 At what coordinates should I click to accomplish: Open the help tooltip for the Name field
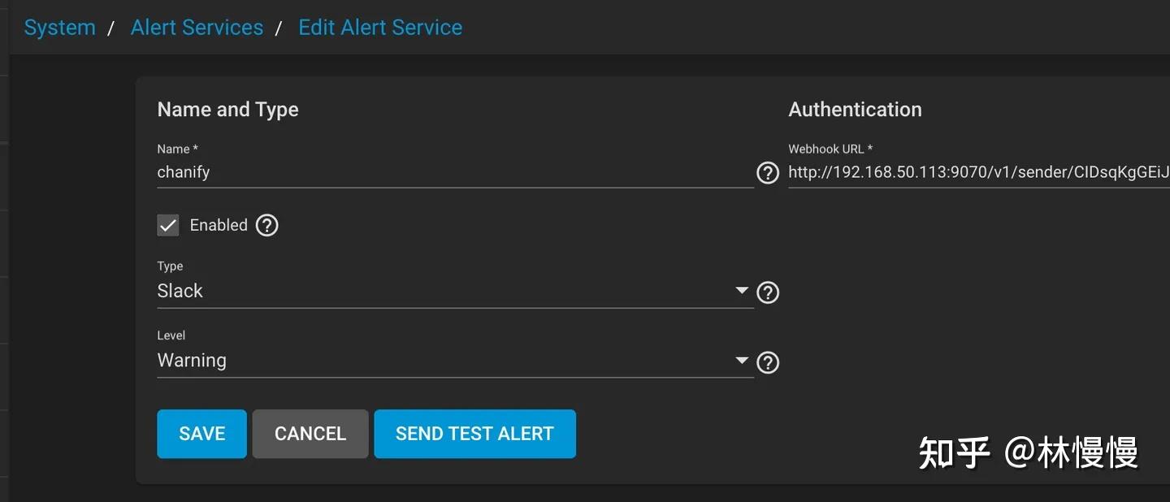(x=767, y=173)
